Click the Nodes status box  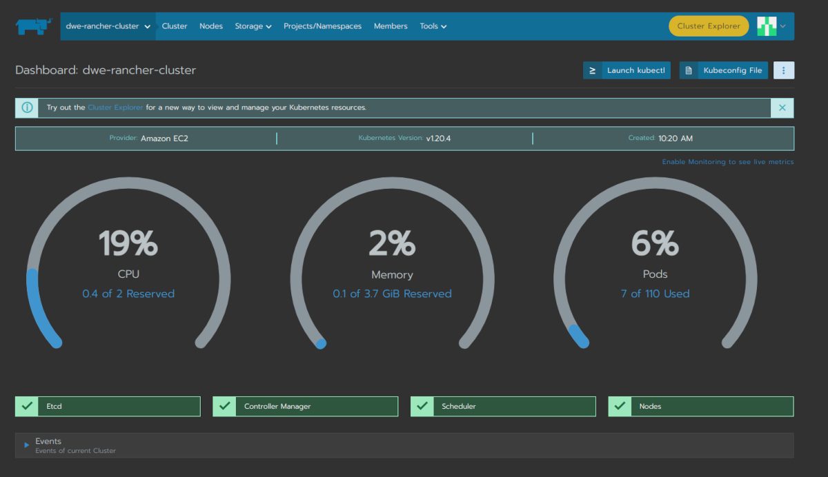701,406
